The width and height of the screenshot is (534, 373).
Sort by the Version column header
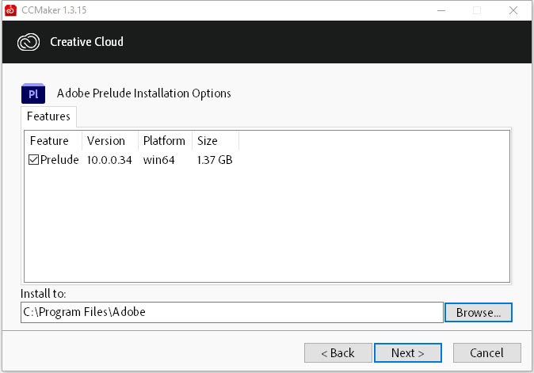110,140
